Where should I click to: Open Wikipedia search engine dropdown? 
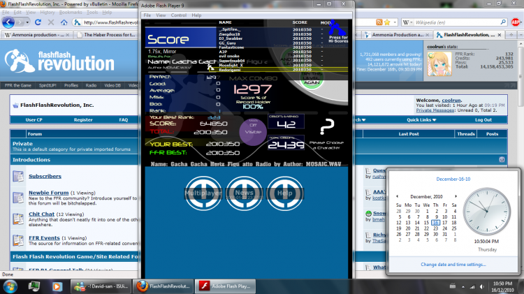(407, 22)
